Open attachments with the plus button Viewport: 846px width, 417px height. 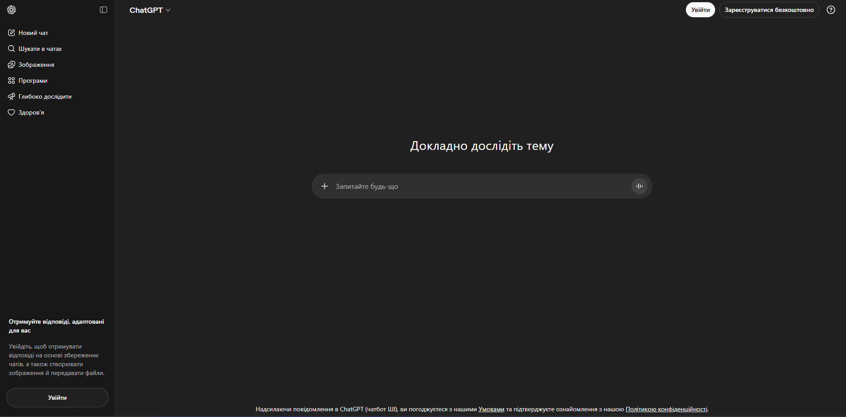pos(325,186)
